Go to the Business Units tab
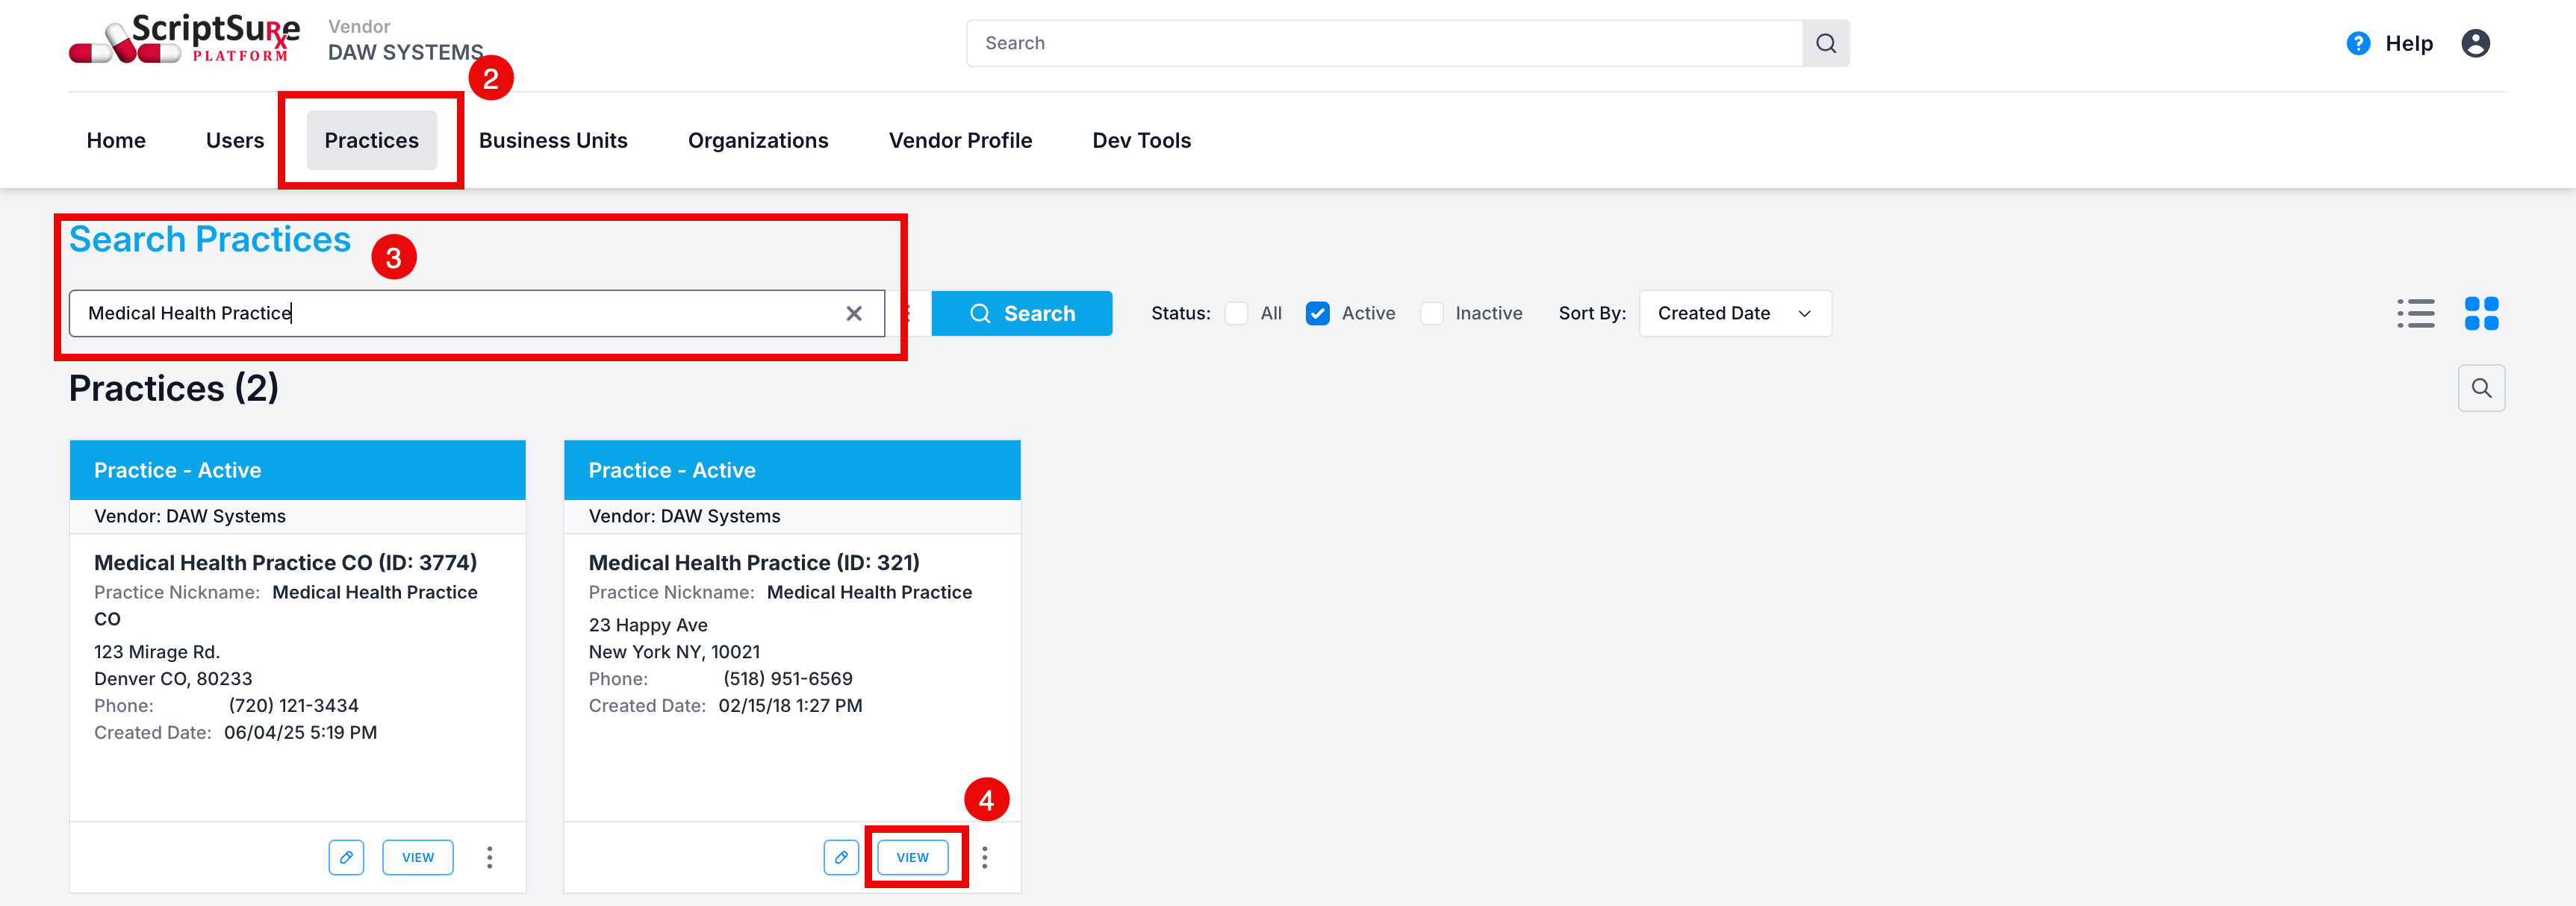This screenshot has height=906, width=2576. (x=553, y=140)
